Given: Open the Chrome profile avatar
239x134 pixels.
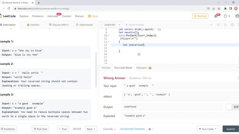Looking at the screenshot, I should [x=236, y=9].
